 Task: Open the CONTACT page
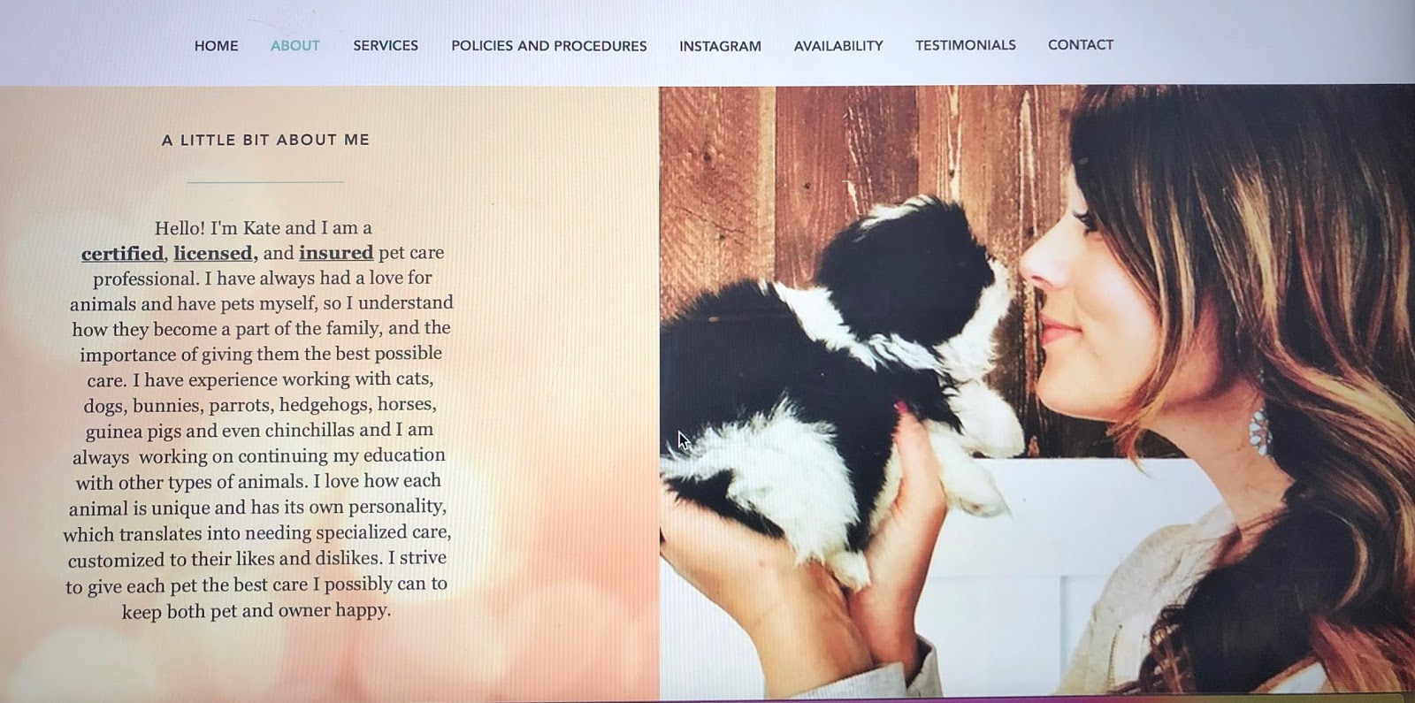point(1080,45)
